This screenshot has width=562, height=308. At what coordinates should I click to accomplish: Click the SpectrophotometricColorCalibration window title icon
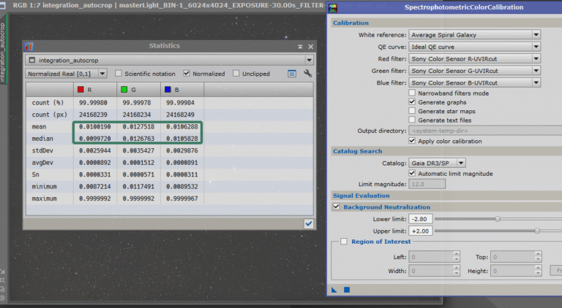(x=334, y=7)
